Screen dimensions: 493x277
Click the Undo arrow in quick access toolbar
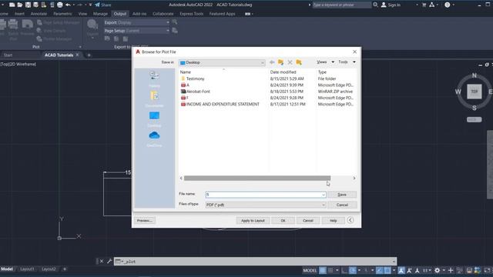pyautogui.click(x=68, y=5)
